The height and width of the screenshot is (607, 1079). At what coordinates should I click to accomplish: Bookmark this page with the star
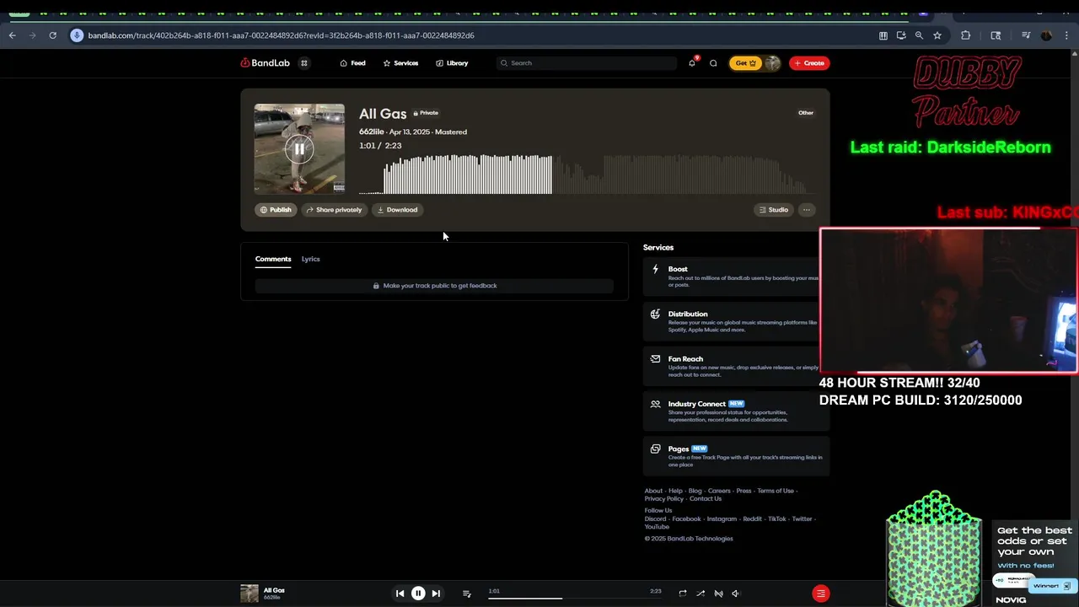tap(937, 35)
